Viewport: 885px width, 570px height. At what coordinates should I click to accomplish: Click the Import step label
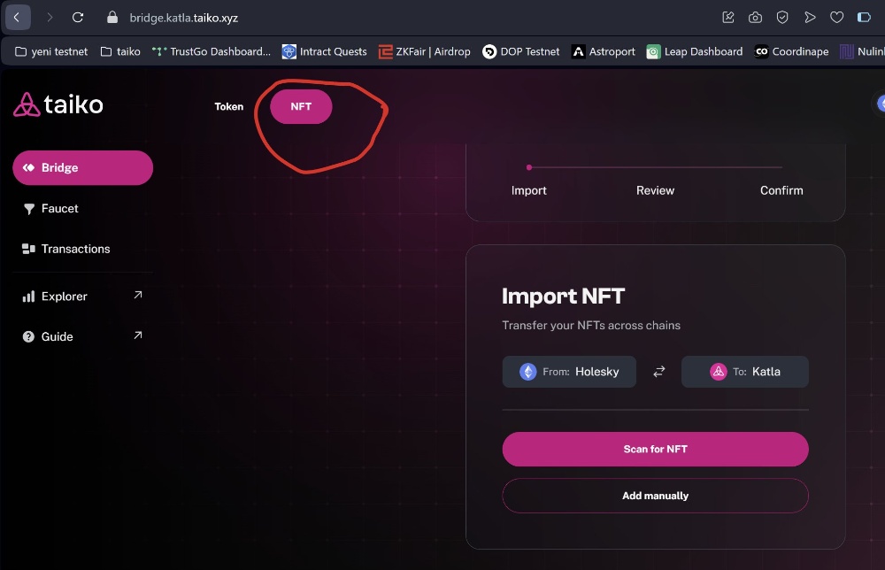[x=529, y=191]
